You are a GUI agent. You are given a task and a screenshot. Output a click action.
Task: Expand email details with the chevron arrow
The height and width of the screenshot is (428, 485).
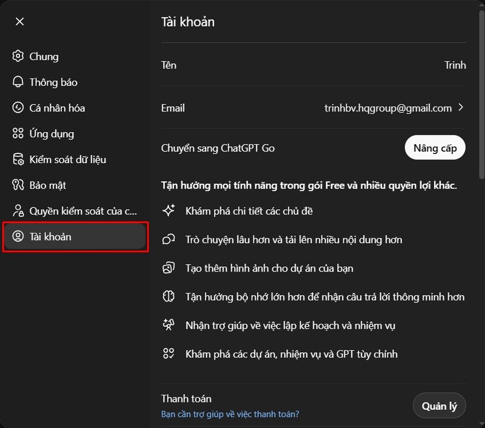[461, 107]
